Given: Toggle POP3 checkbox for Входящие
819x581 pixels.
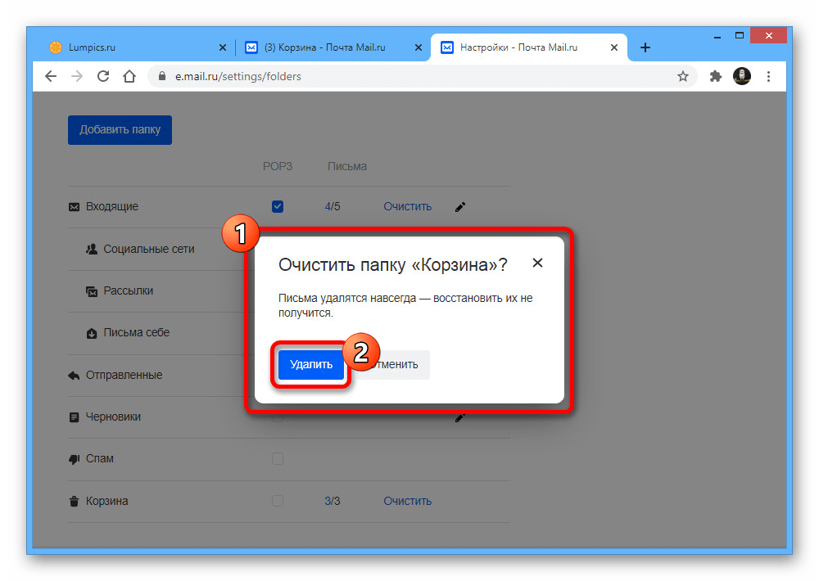Looking at the screenshot, I should point(278,206).
